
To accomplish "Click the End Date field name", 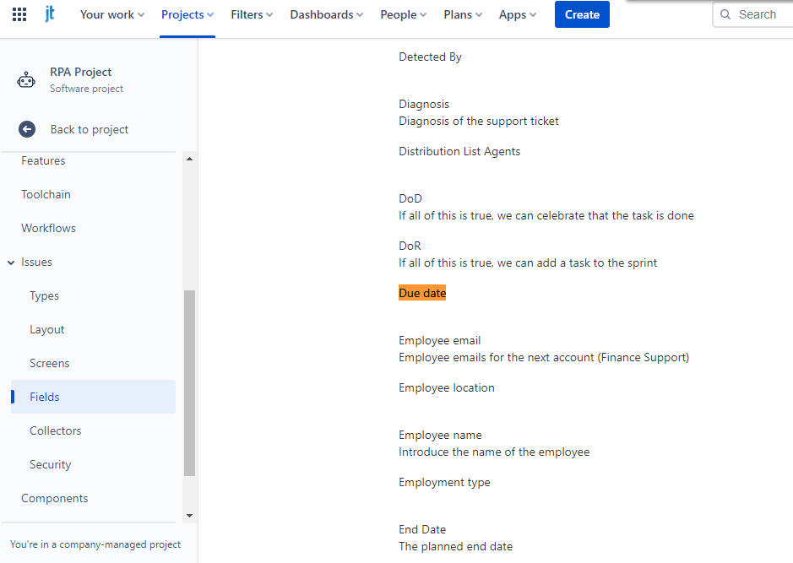I will coord(422,529).
